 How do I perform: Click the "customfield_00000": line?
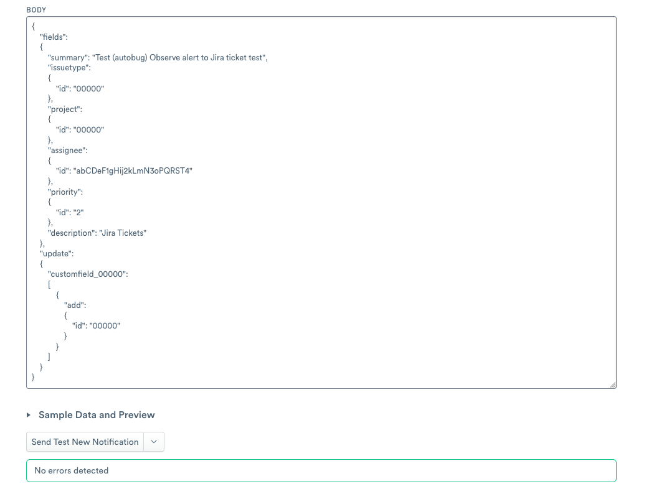pyautogui.click(x=88, y=274)
